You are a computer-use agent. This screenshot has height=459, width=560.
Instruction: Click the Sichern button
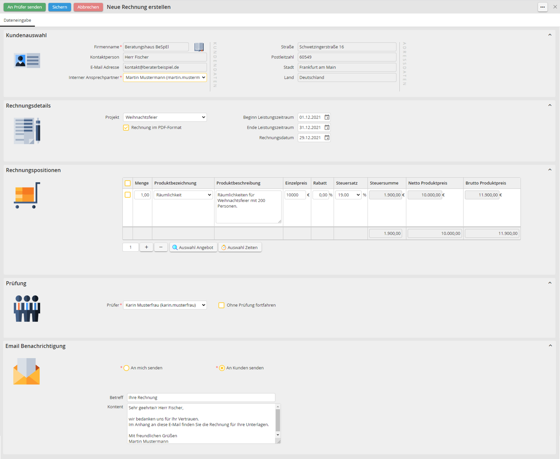point(59,7)
